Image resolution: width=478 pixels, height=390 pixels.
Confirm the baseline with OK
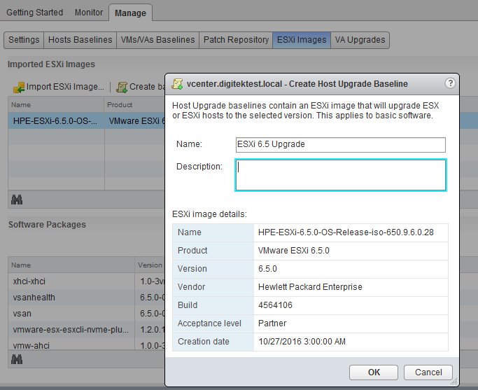click(374, 372)
